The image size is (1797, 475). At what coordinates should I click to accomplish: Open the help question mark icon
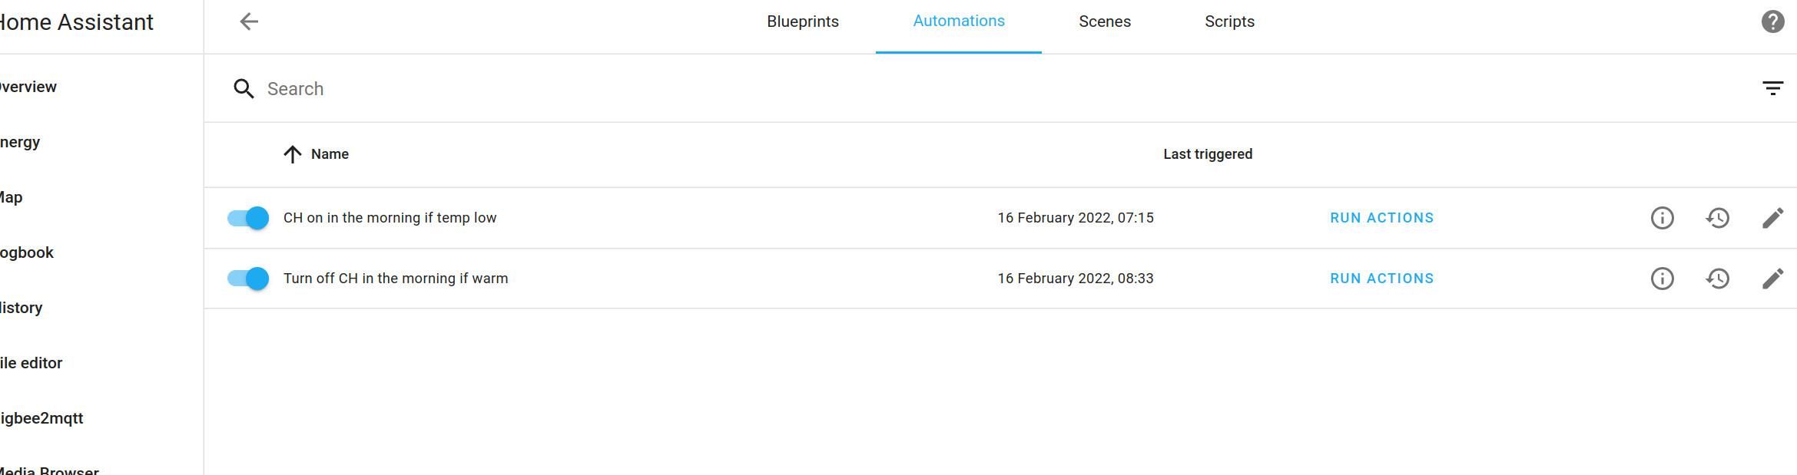click(x=1772, y=21)
